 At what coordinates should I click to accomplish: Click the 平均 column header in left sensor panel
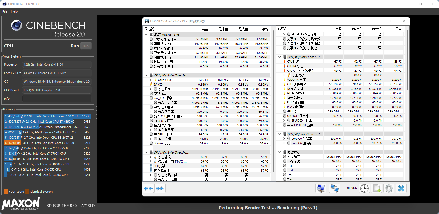tap(260, 29)
